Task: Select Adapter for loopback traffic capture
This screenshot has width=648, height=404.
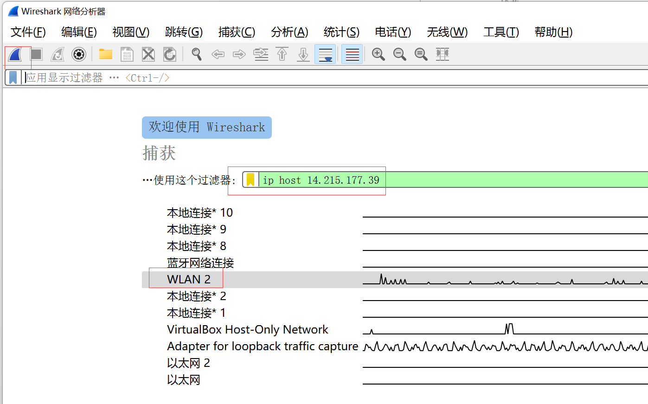Action: click(263, 346)
